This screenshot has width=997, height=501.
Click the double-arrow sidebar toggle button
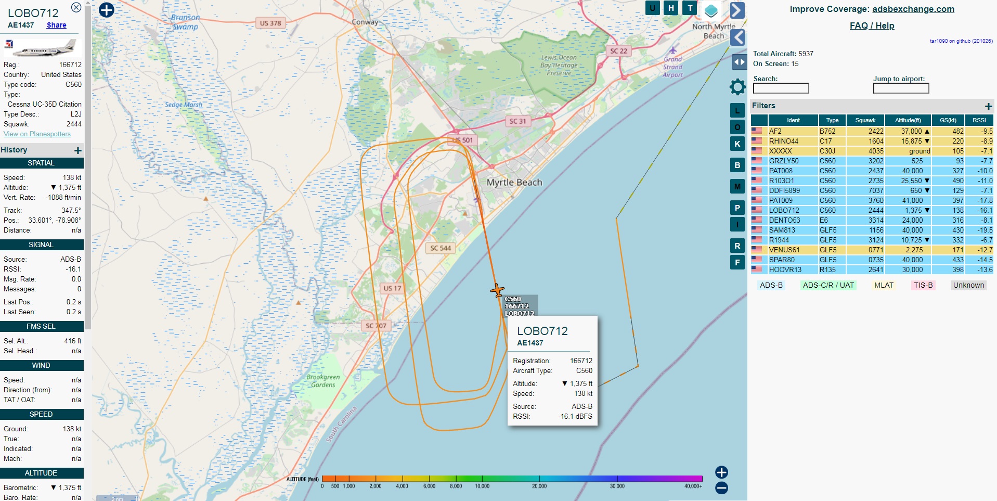click(739, 62)
